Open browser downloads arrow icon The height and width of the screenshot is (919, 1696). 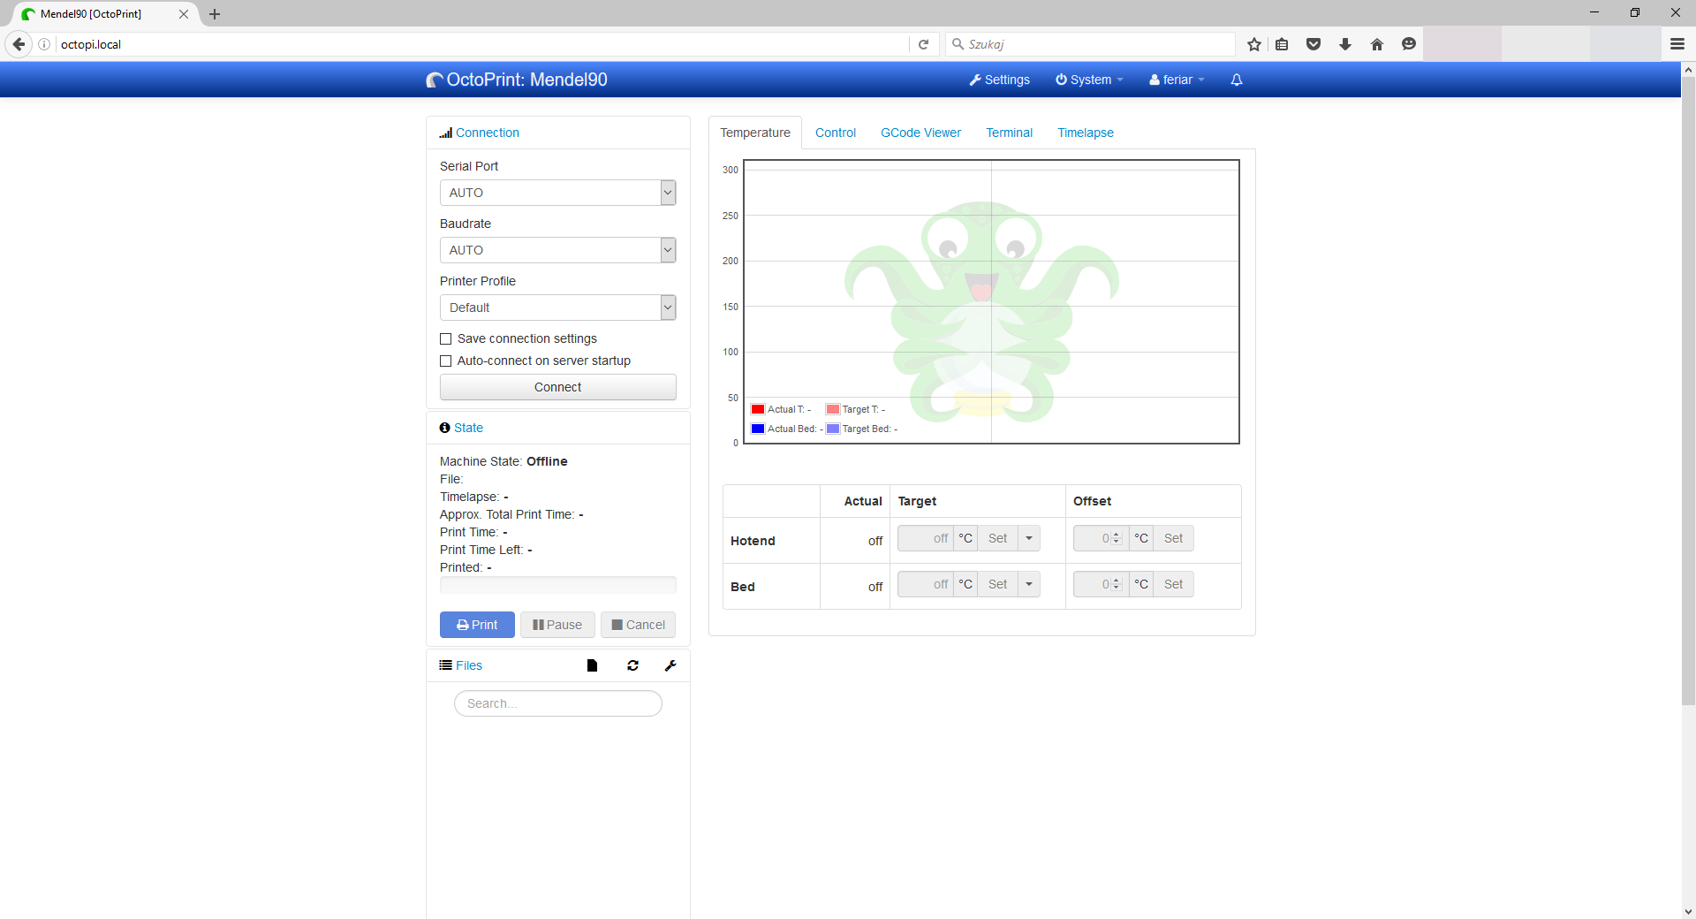[x=1345, y=44]
